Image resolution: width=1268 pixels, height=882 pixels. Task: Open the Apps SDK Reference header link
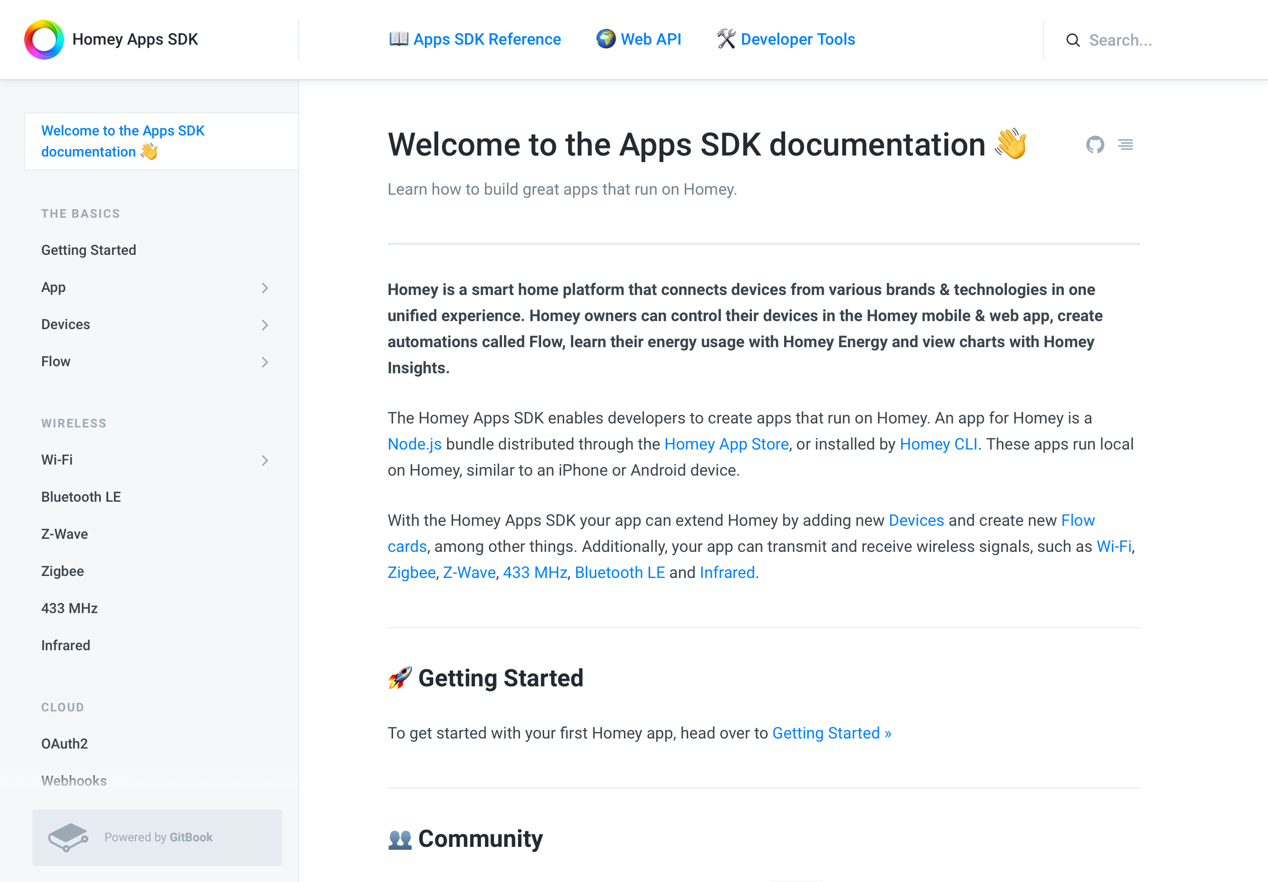coord(475,39)
